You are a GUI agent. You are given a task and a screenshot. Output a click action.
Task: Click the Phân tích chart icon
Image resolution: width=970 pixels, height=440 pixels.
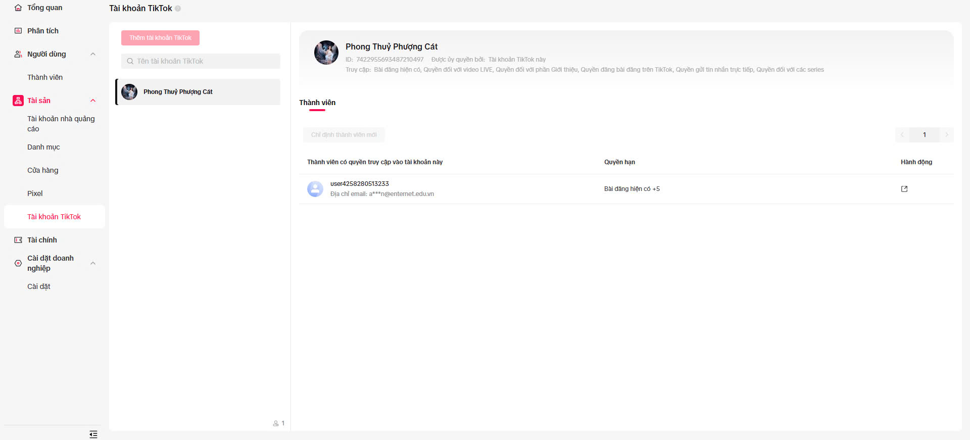coord(18,31)
